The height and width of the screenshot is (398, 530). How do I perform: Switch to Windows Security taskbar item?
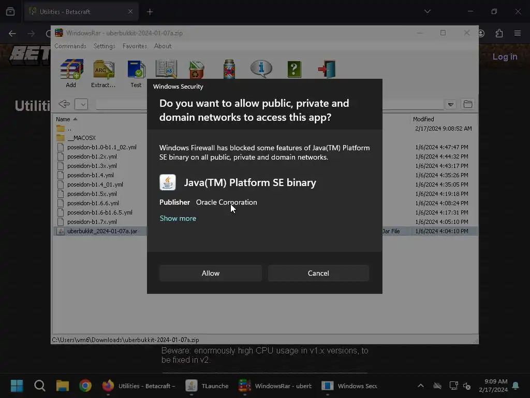[x=349, y=386]
